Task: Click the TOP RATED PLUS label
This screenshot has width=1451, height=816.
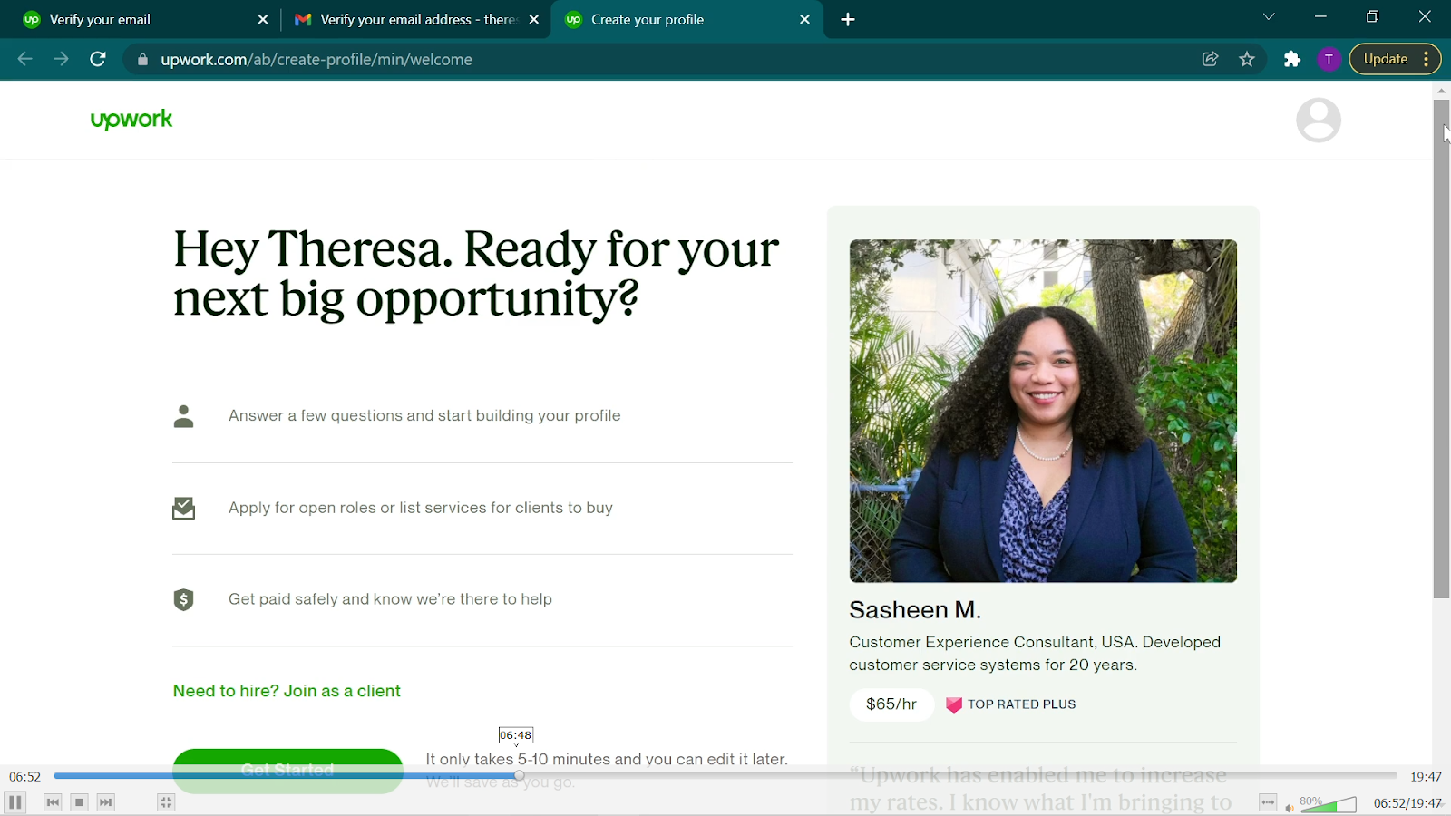Action: pos(1021,704)
